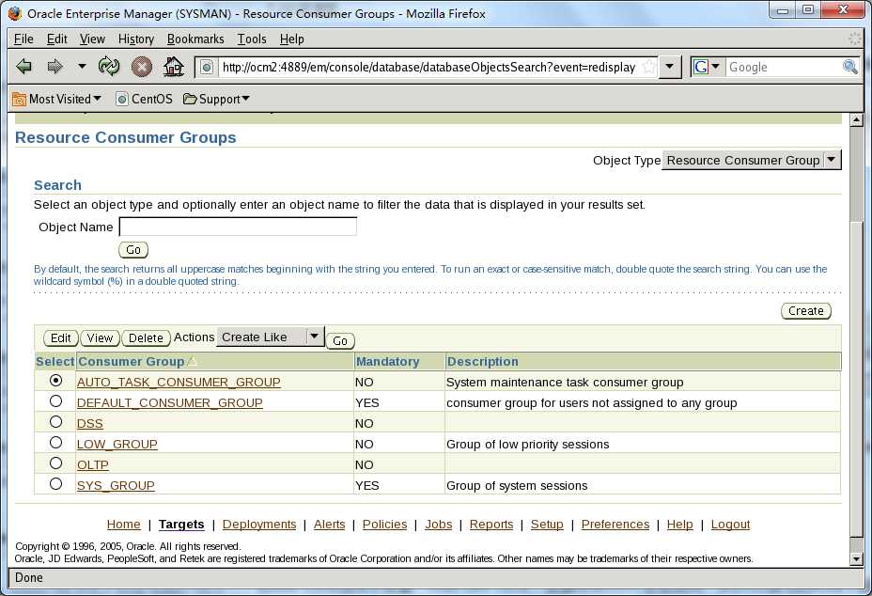Open the Deployments footer link
This screenshot has height=596, width=872.
pyautogui.click(x=259, y=525)
